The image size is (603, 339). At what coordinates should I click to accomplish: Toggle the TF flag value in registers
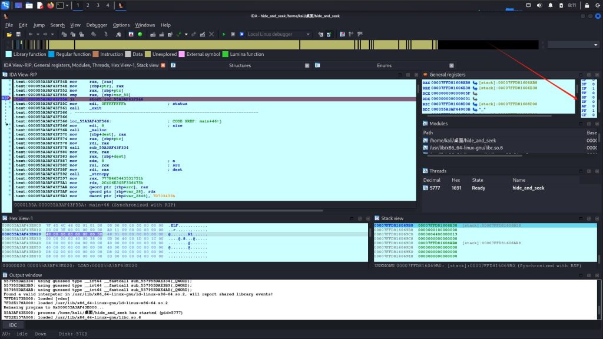594,93
